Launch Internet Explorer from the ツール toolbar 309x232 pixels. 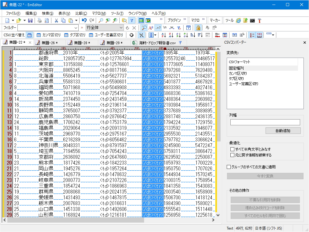(238, 20)
